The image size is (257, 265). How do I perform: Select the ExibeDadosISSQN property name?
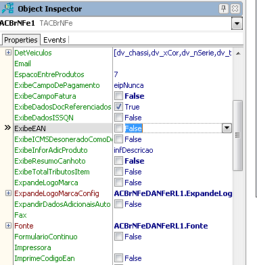click(44, 118)
